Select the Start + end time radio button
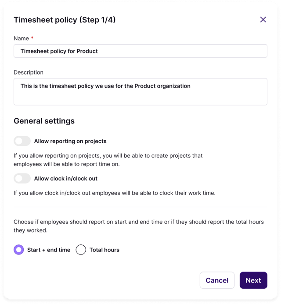The width and height of the screenshot is (281, 304). click(x=19, y=250)
